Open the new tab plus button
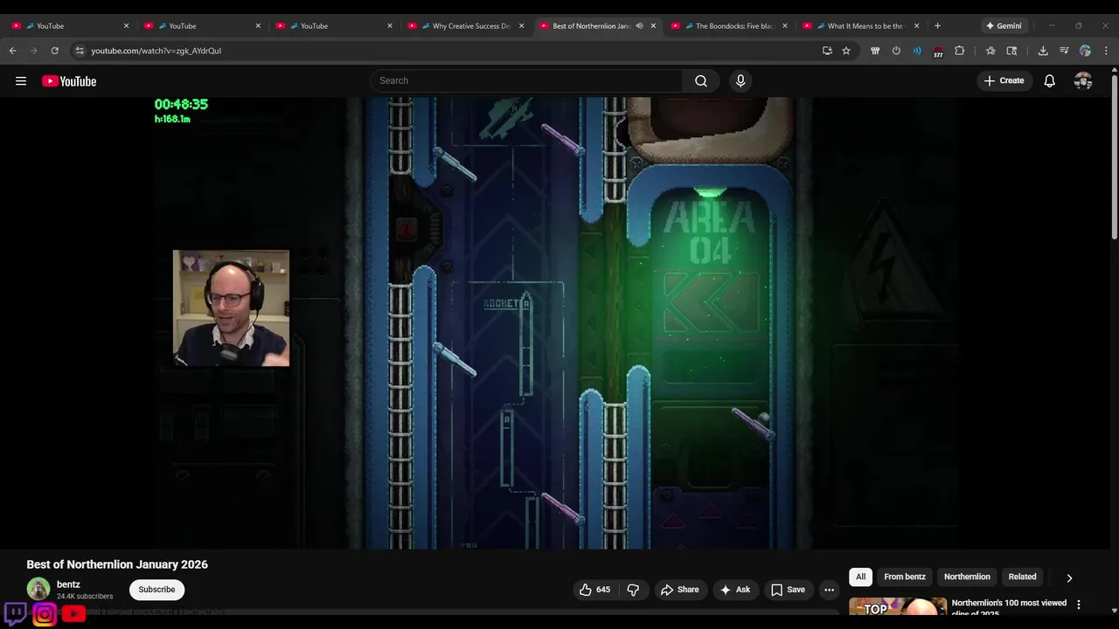This screenshot has width=1119, height=629. pos(937,26)
